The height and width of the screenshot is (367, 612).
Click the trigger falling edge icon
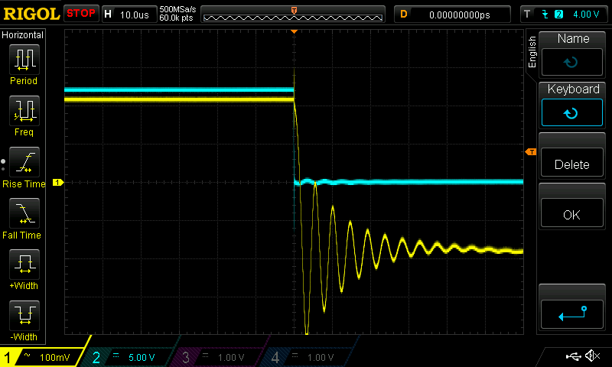click(545, 15)
